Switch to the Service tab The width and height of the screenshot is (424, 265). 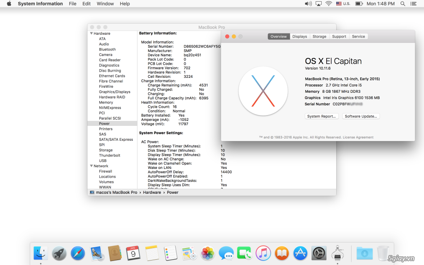coord(358,36)
